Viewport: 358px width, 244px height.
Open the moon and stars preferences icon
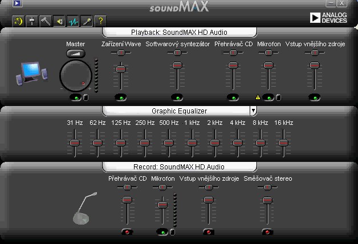(x=18, y=22)
